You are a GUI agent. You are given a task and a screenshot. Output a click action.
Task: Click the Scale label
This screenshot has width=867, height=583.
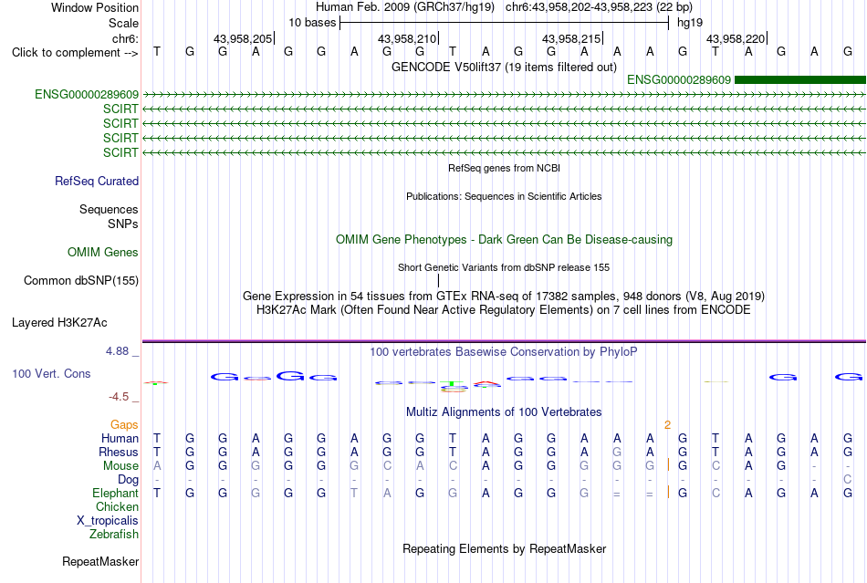coord(123,23)
